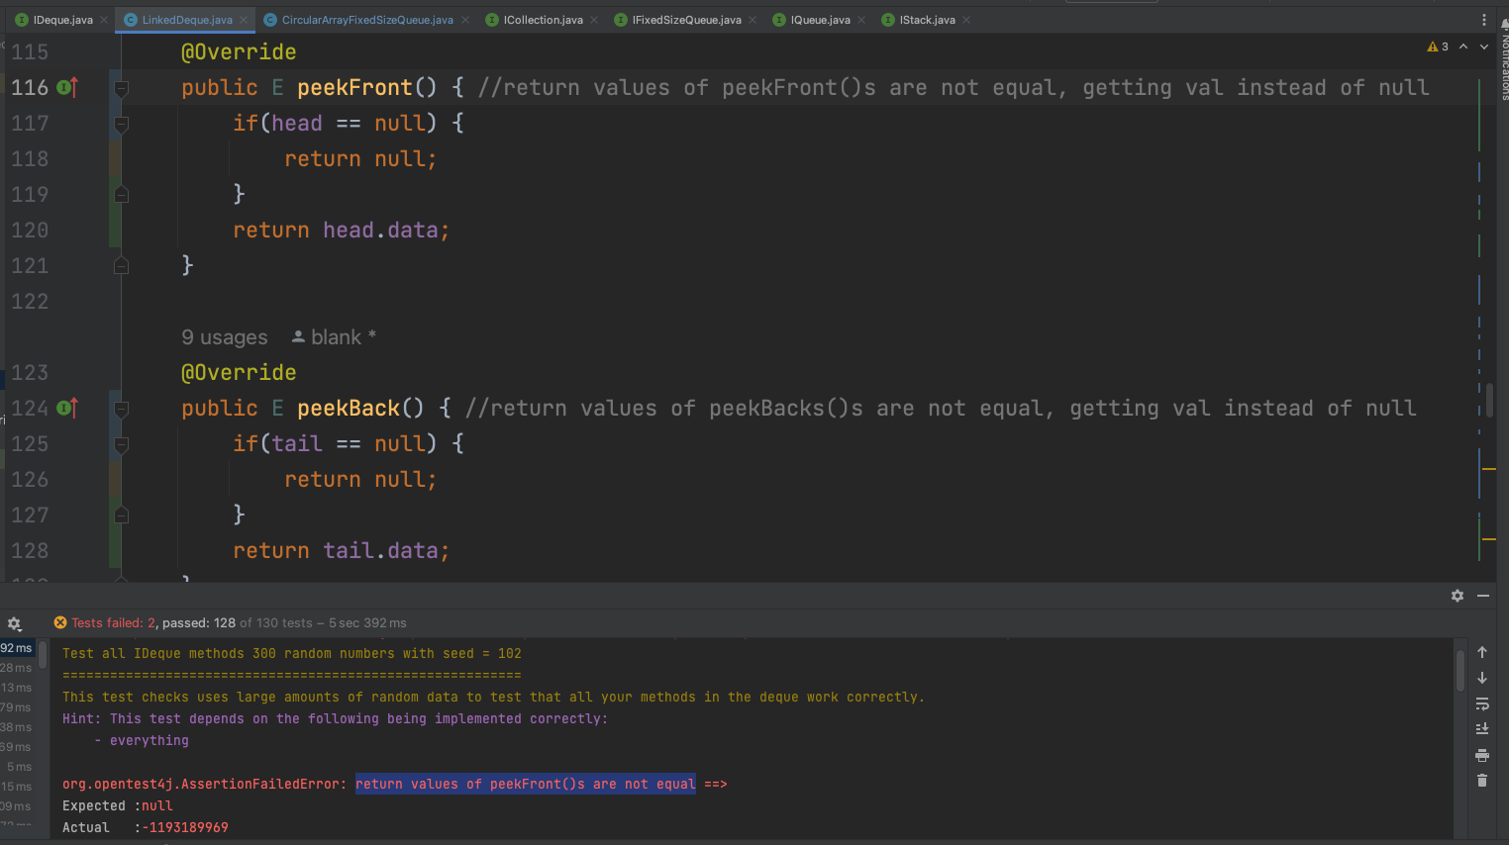Click implements gutter icon on line 116
Image resolution: width=1509 pixels, height=845 pixels.
[66, 88]
